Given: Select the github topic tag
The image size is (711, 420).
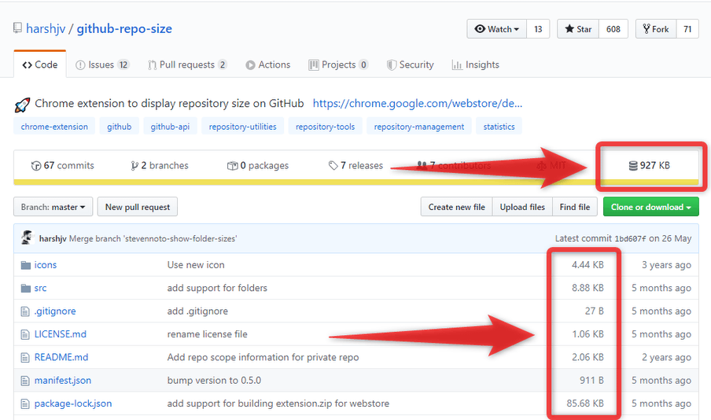Looking at the screenshot, I should tap(120, 127).
